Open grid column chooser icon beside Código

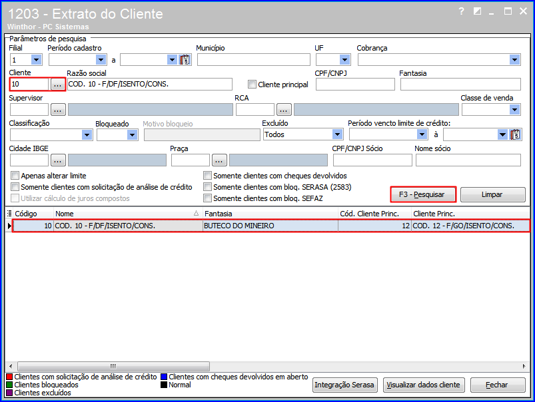pos(9,214)
